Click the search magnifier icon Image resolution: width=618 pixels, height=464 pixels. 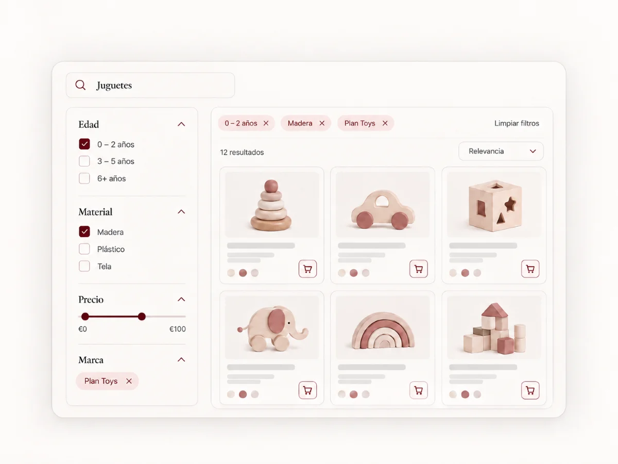(x=80, y=85)
